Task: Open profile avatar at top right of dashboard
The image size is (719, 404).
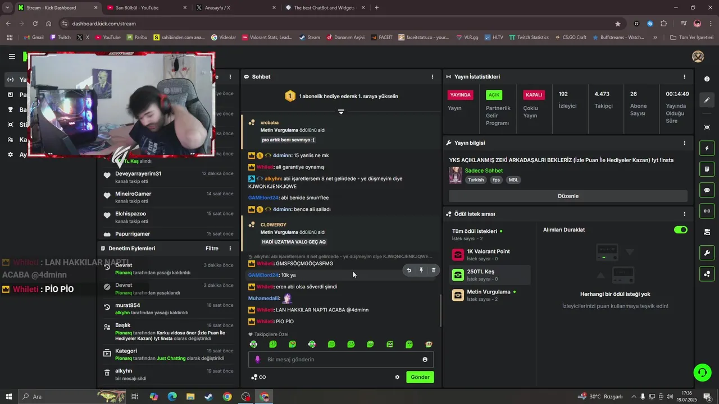Action: (x=698, y=57)
